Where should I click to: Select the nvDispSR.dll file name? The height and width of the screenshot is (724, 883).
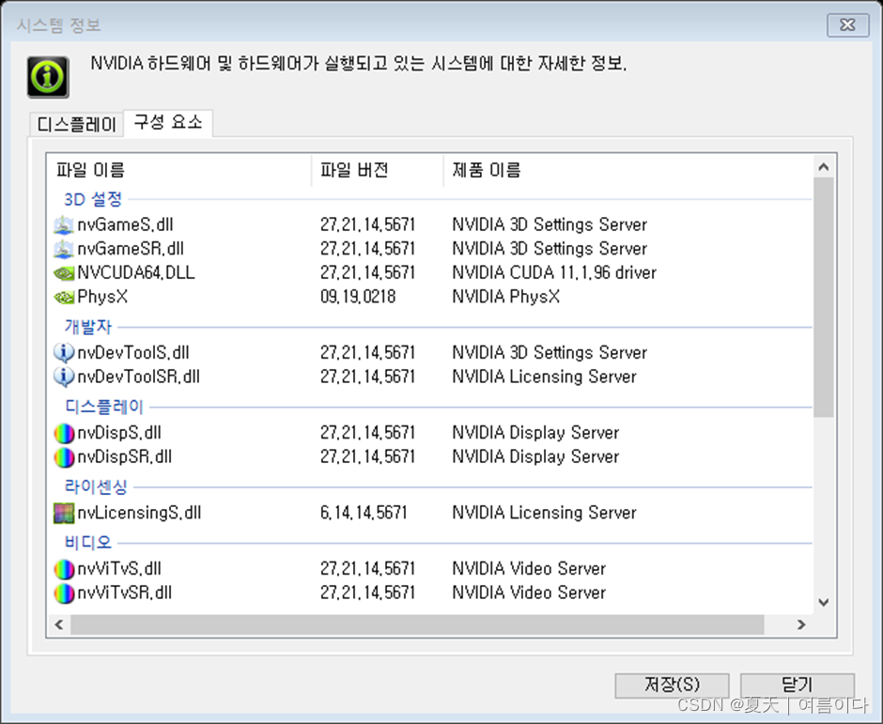[x=124, y=457]
